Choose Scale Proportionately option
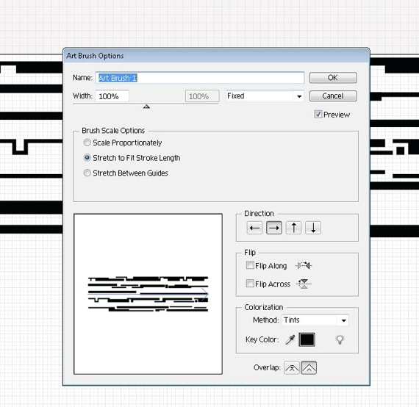The image size is (419, 407). 87,143
